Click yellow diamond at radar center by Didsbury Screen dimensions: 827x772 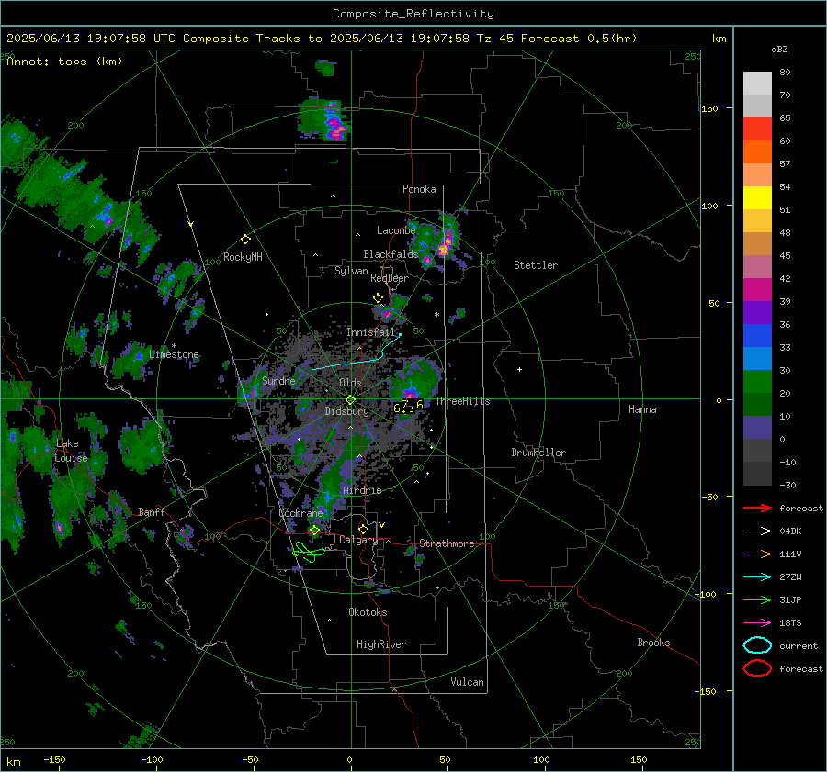[x=350, y=400]
